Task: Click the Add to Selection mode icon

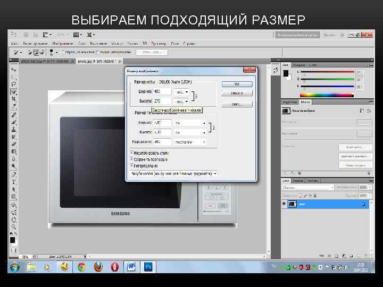Action: (x=36, y=52)
